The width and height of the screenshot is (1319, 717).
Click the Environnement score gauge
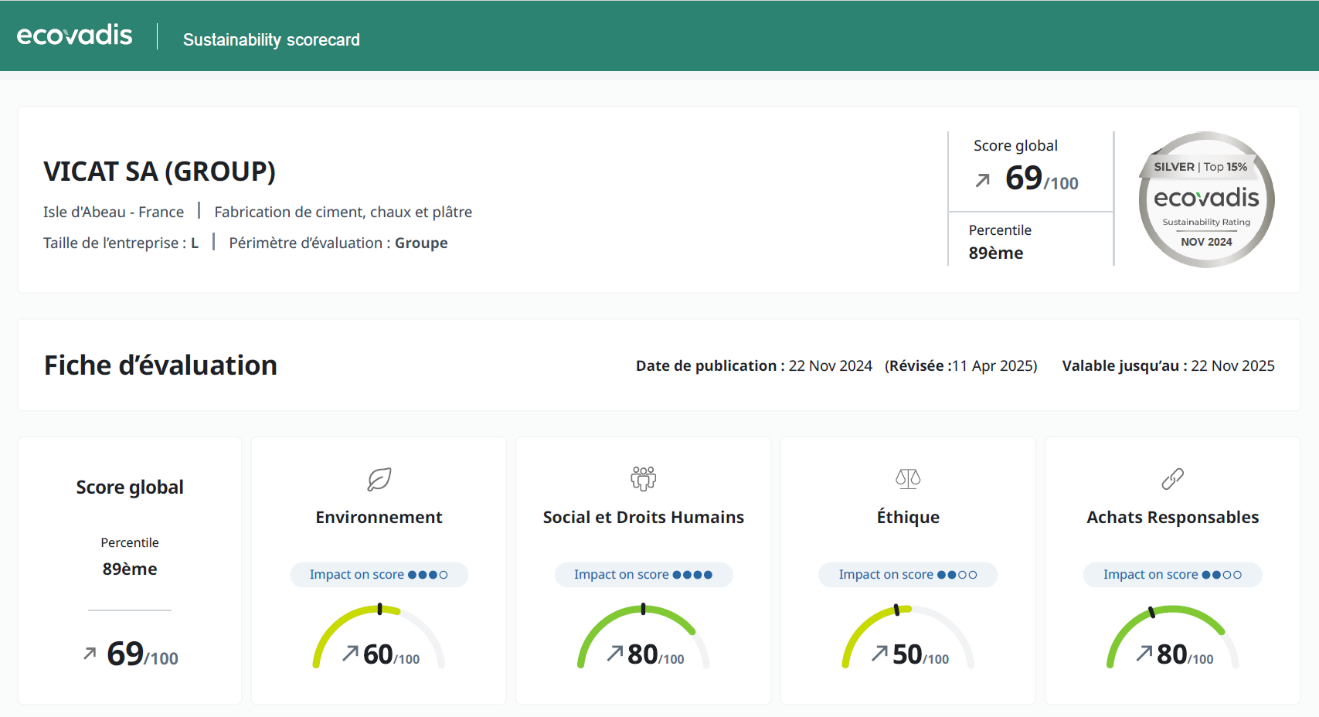pyautogui.click(x=379, y=637)
